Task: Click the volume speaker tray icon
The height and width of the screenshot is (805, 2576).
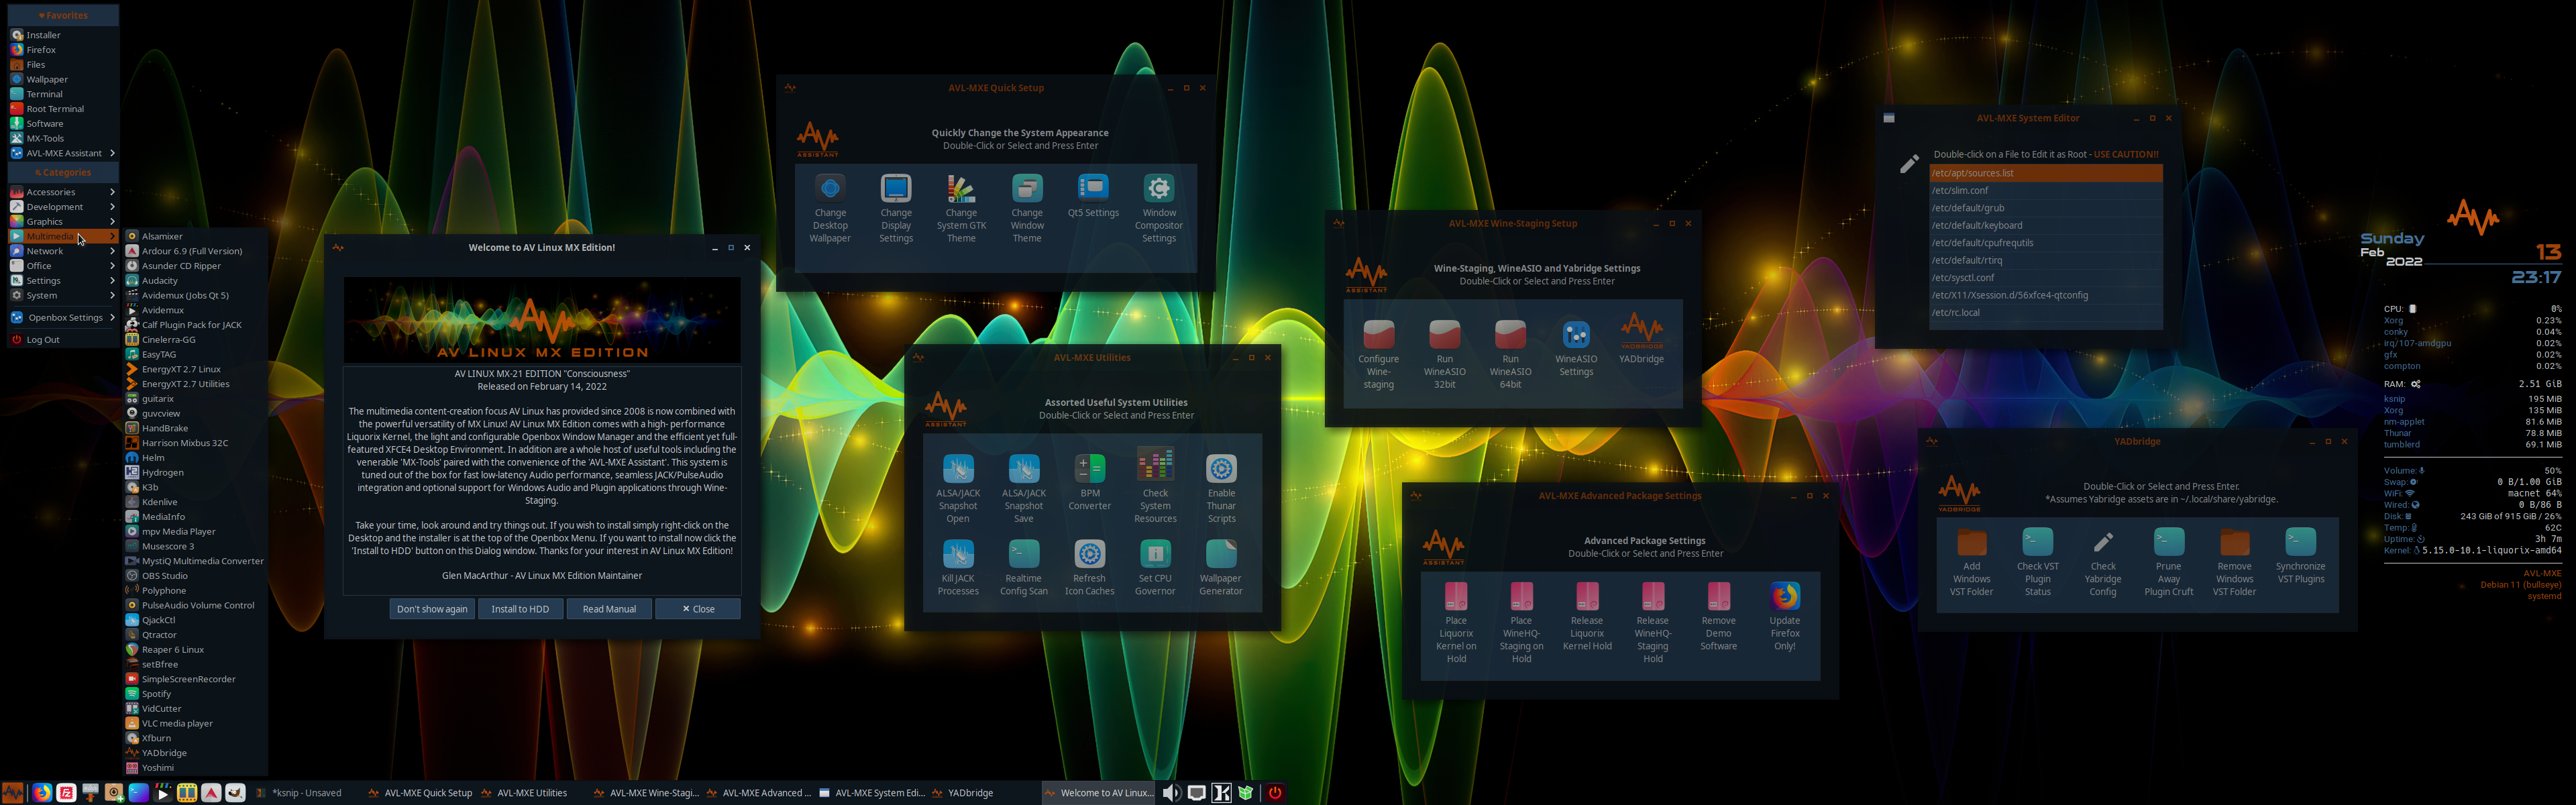Action: click(1171, 793)
